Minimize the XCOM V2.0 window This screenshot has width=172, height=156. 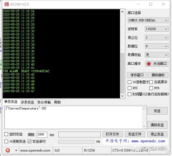138,4
